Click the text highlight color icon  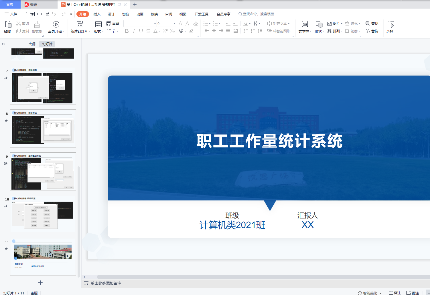click(x=191, y=31)
